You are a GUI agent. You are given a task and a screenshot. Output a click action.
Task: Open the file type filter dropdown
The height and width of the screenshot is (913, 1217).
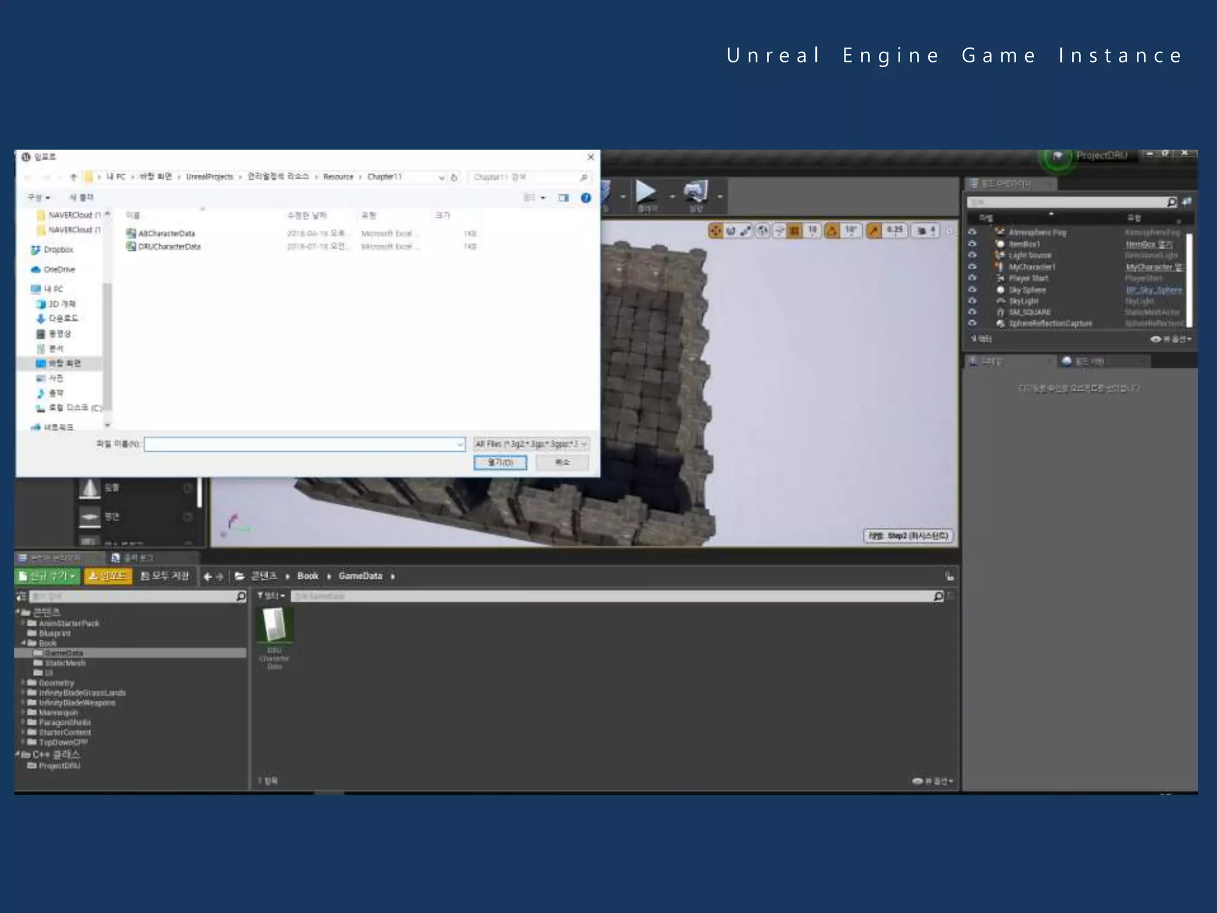[x=531, y=444]
